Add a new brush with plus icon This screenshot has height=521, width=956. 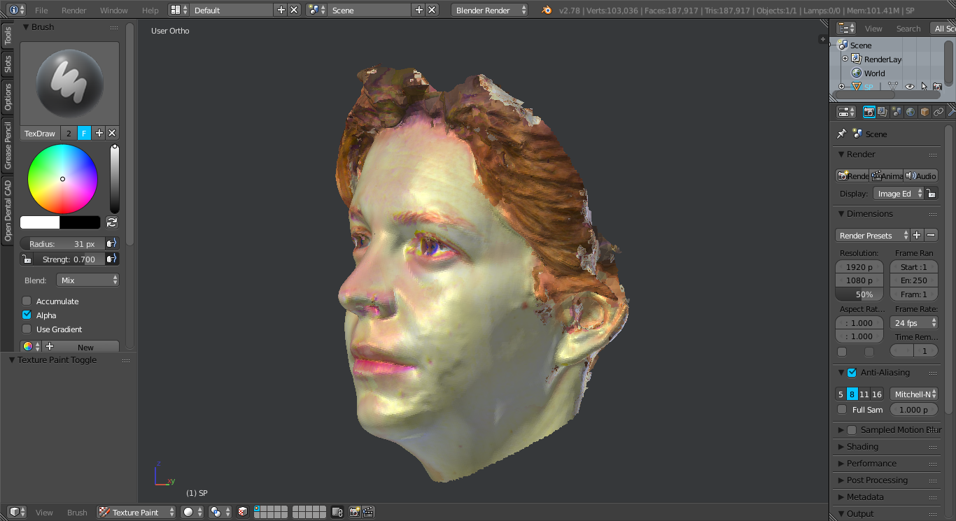(99, 133)
